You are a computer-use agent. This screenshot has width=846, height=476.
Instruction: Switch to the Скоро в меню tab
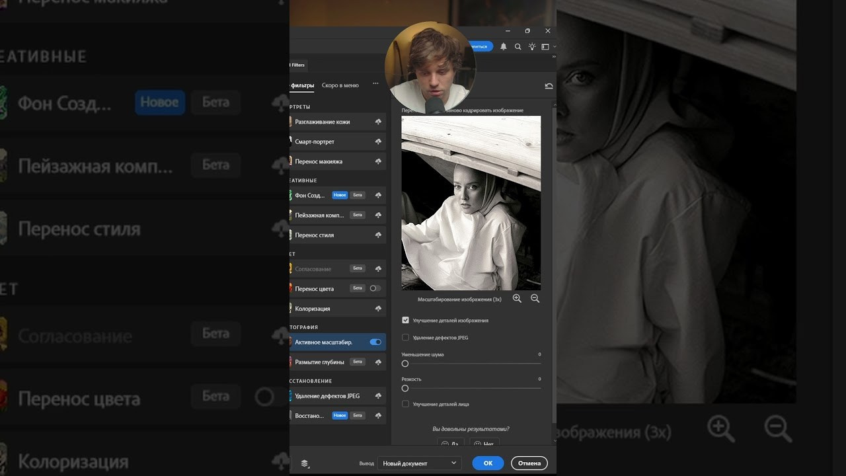point(340,85)
